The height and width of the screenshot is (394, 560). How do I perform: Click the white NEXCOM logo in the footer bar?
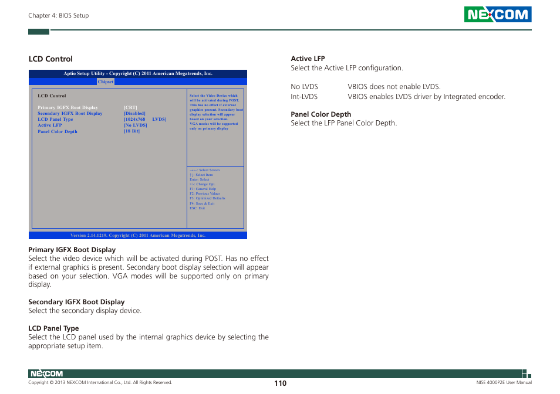46,373
